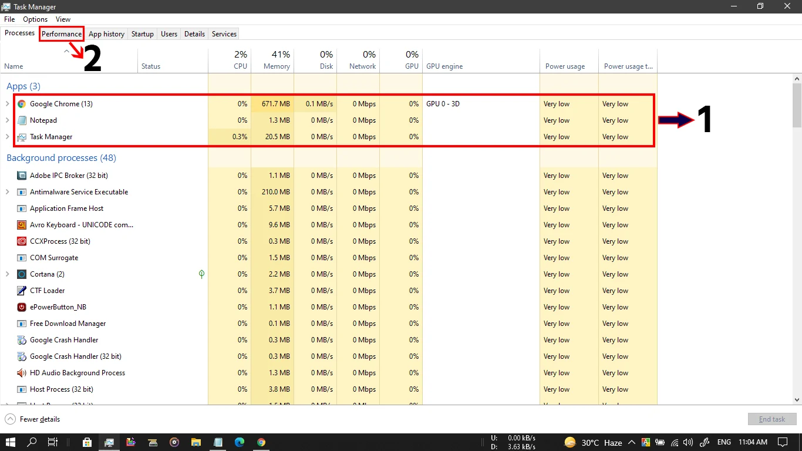The width and height of the screenshot is (802, 451).
Task: Click the scrollbar down arrow of process list
Action: coord(797,400)
